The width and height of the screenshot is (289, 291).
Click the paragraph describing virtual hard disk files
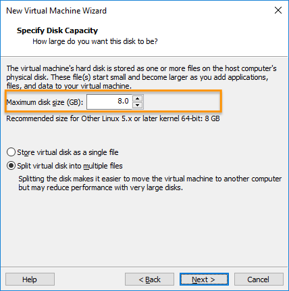[x=141, y=77]
